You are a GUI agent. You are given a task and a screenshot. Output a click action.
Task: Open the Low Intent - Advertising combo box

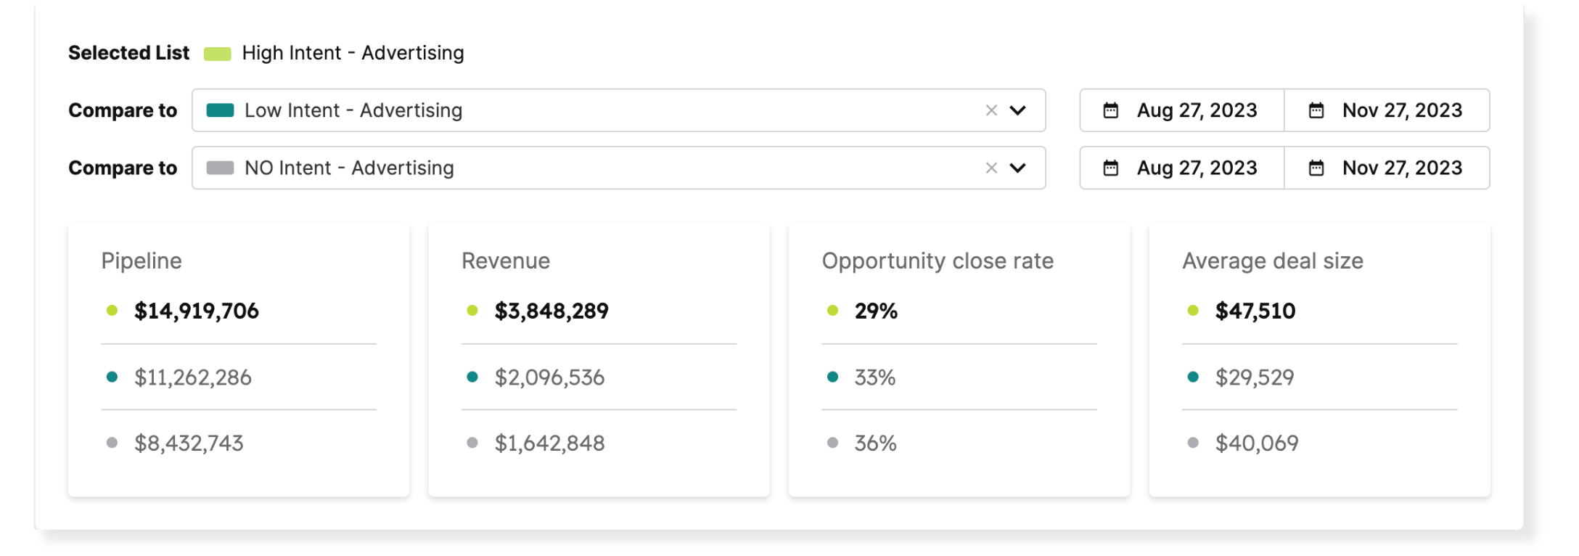coord(581,110)
